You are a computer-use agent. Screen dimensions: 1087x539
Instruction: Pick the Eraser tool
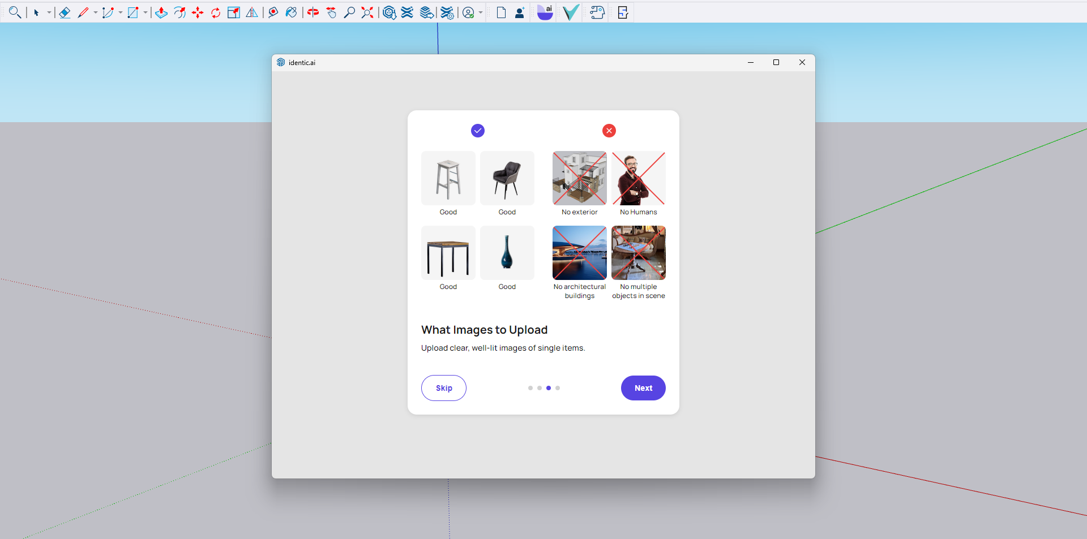(65, 12)
